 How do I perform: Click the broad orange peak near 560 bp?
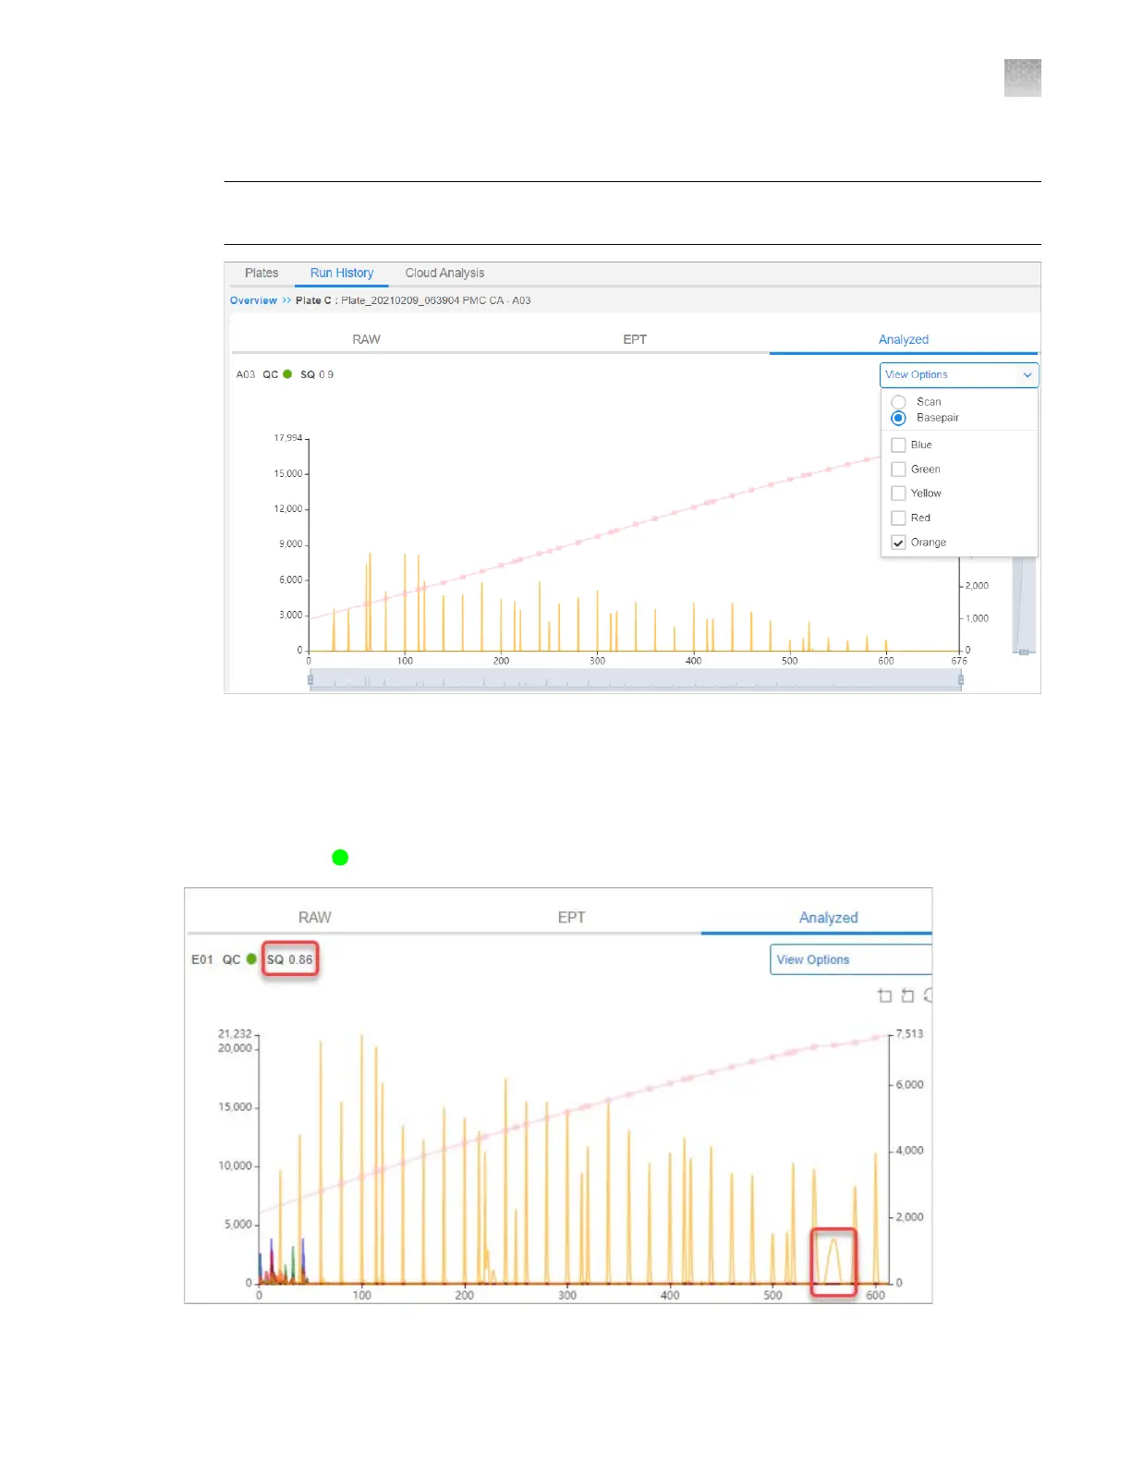[833, 1261]
